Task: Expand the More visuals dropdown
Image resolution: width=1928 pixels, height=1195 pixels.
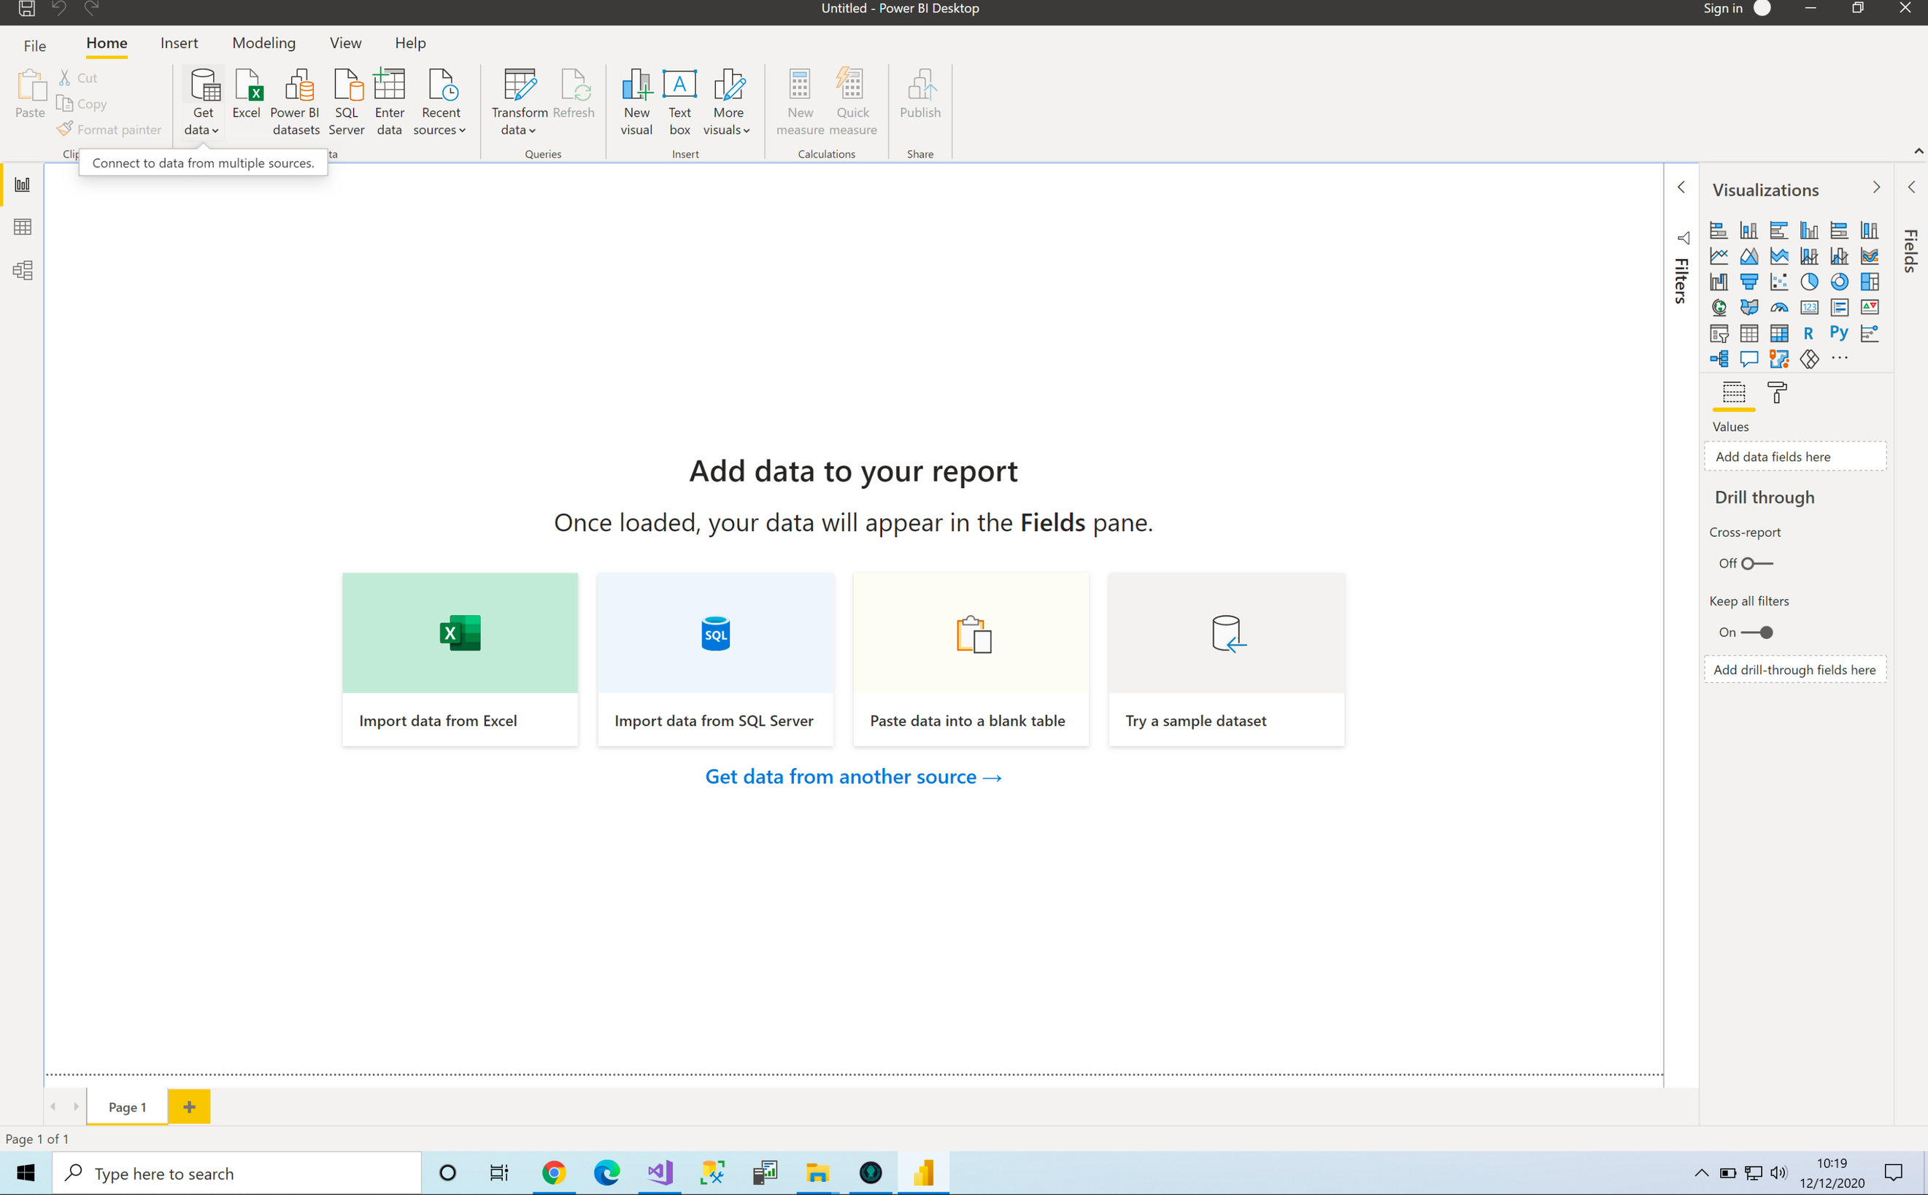Action: coord(728,103)
